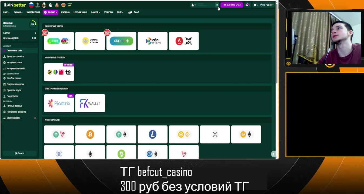Expand the ЕЩЁ menu
This screenshot has width=364, height=194.
pyautogui.click(x=120, y=12)
